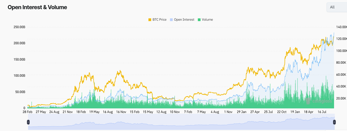Click the 250.00B left axis label

point(19,27)
